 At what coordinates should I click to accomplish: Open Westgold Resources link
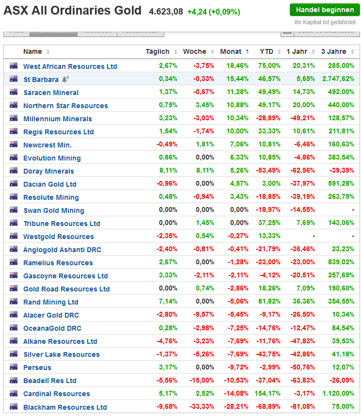pos(59,237)
